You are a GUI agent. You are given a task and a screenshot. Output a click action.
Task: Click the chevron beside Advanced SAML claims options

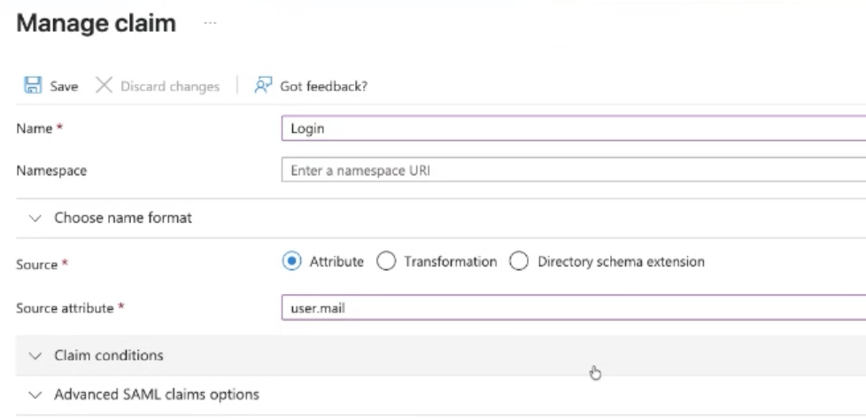[x=35, y=393]
